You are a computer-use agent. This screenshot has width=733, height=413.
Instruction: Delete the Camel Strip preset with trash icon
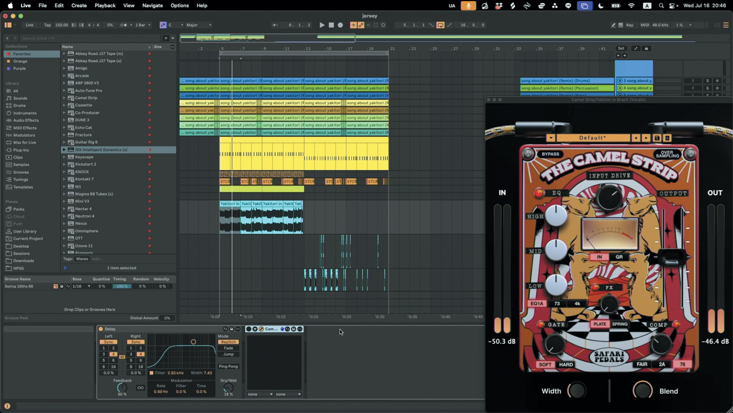667,138
